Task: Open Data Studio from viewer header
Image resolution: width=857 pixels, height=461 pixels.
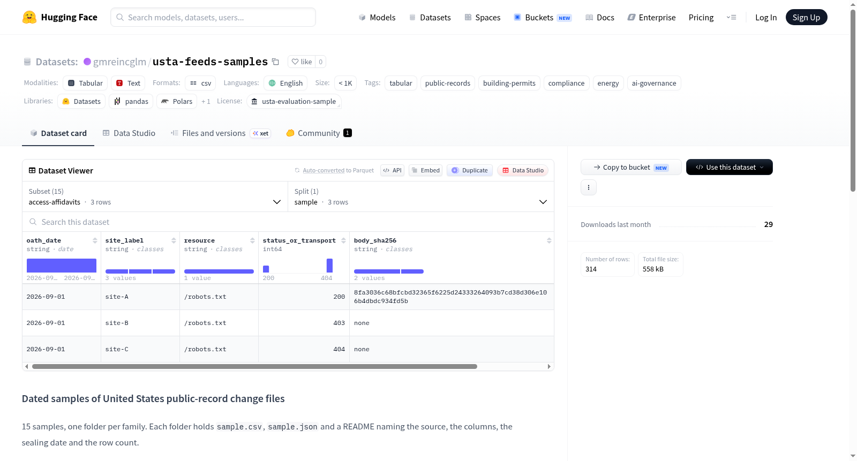Action: (523, 170)
